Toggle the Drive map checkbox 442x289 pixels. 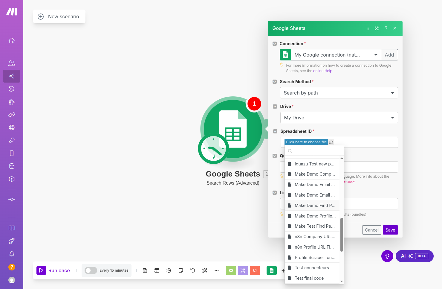pos(275,107)
